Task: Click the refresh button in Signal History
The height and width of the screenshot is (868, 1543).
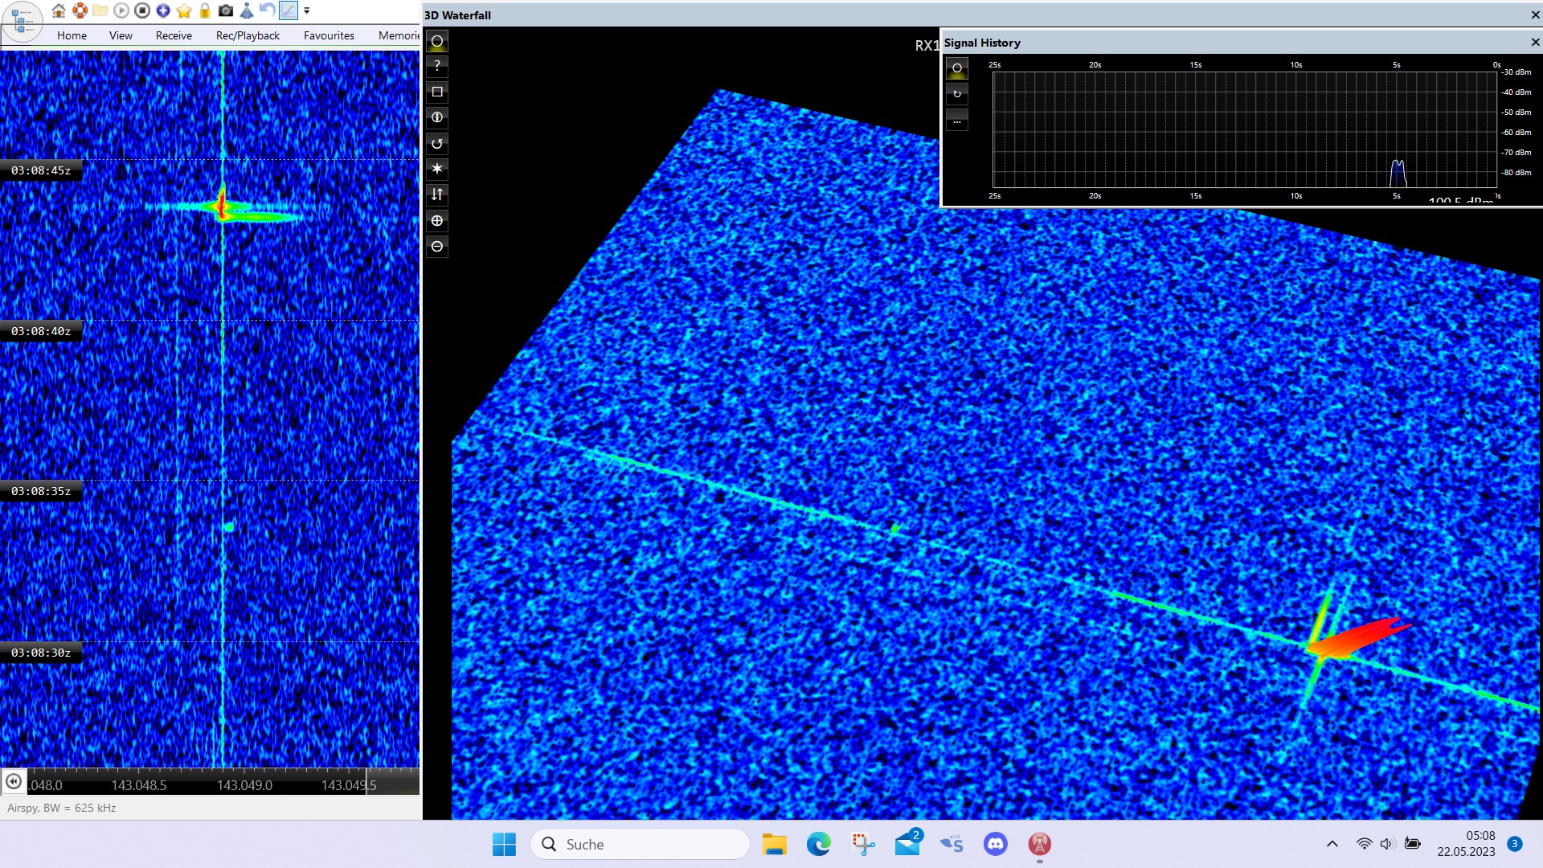Action: [x=957, y=94]
